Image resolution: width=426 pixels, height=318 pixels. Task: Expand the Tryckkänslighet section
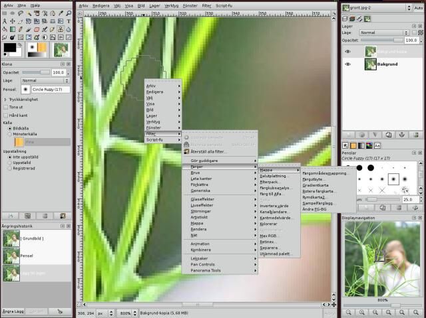click(x=5, y=99)
